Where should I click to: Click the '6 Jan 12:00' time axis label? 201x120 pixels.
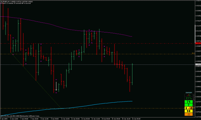pos(14,119)
